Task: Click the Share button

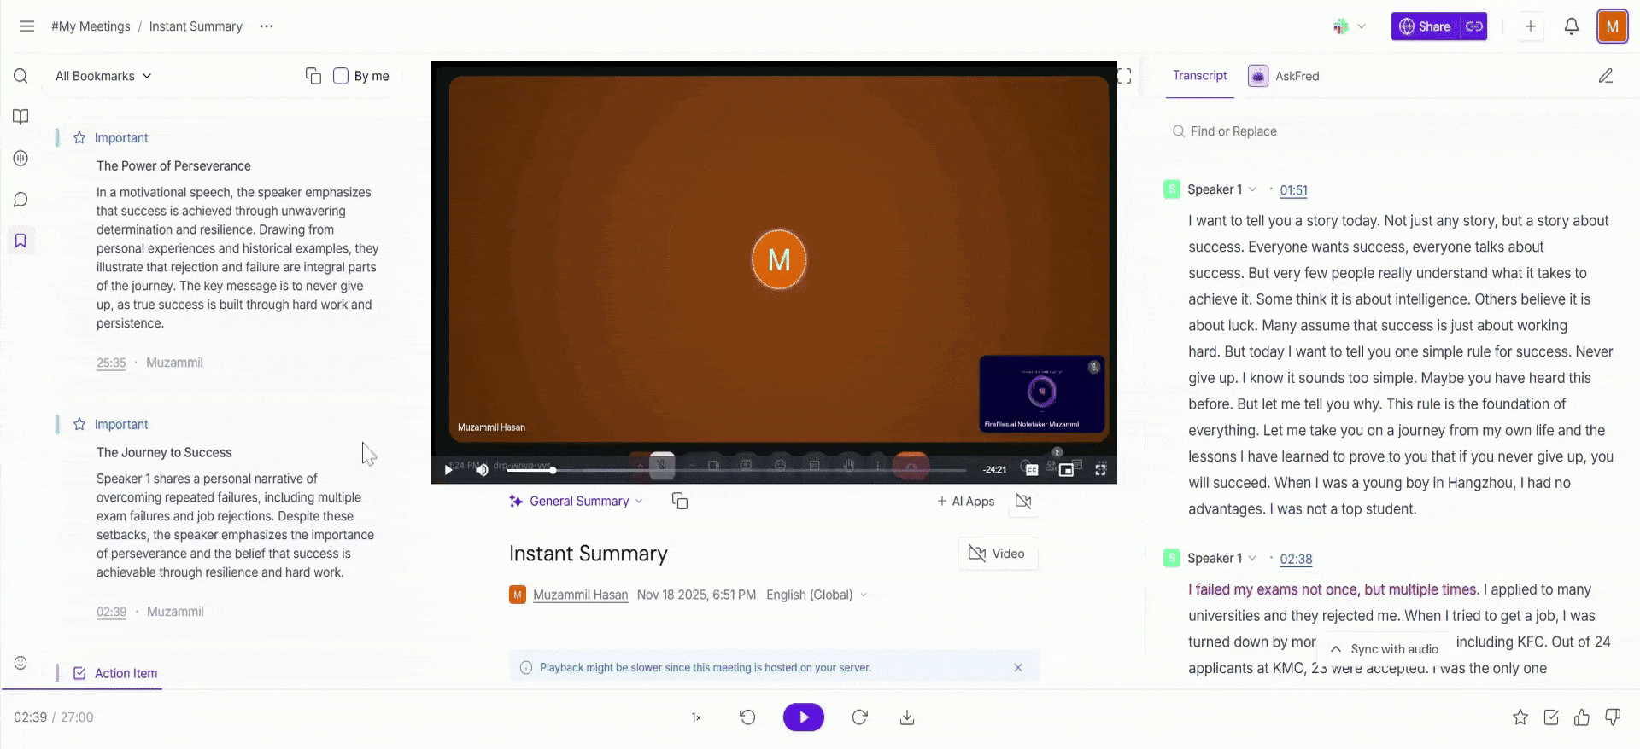Action: [x=1426, y=26]
